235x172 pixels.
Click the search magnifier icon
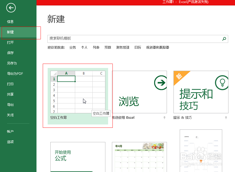tap(224, 39)
